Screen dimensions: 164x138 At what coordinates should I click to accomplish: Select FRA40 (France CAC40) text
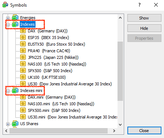[49, 51]
